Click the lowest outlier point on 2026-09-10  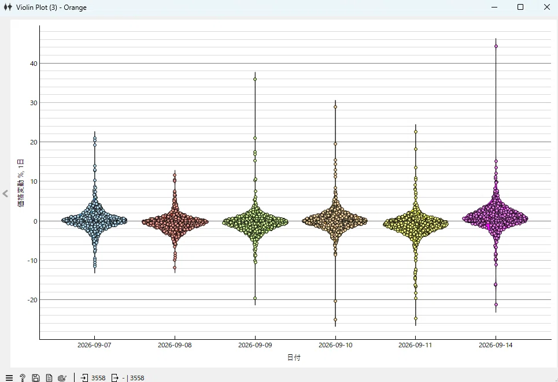pyautogui.click(x=335, y=320)
